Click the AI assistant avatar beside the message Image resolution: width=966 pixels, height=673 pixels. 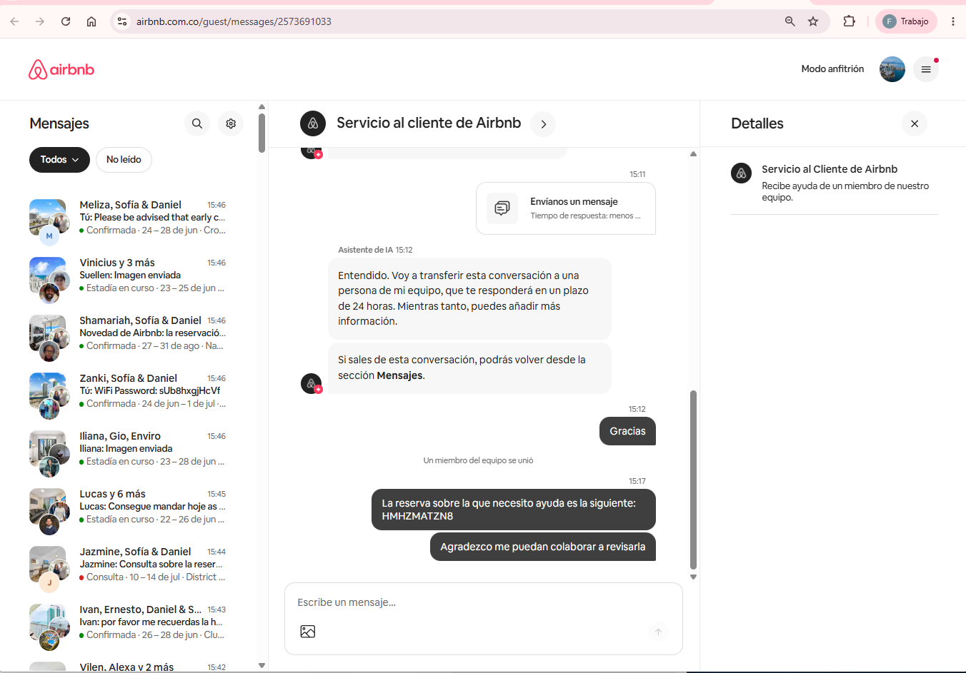[x=312, y=383]
